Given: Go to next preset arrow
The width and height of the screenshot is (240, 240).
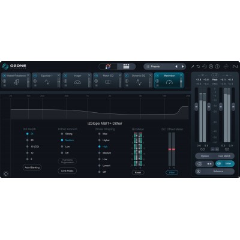Looking at the screenshot, I should (x=182, y=67).
